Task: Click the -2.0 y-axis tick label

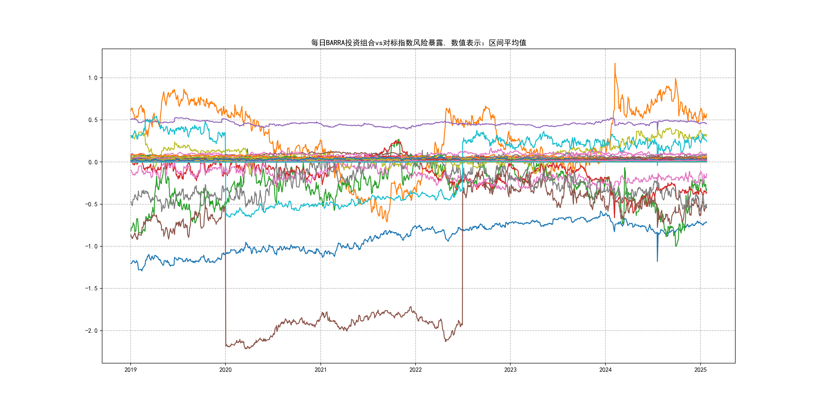Action: point(91,331)
